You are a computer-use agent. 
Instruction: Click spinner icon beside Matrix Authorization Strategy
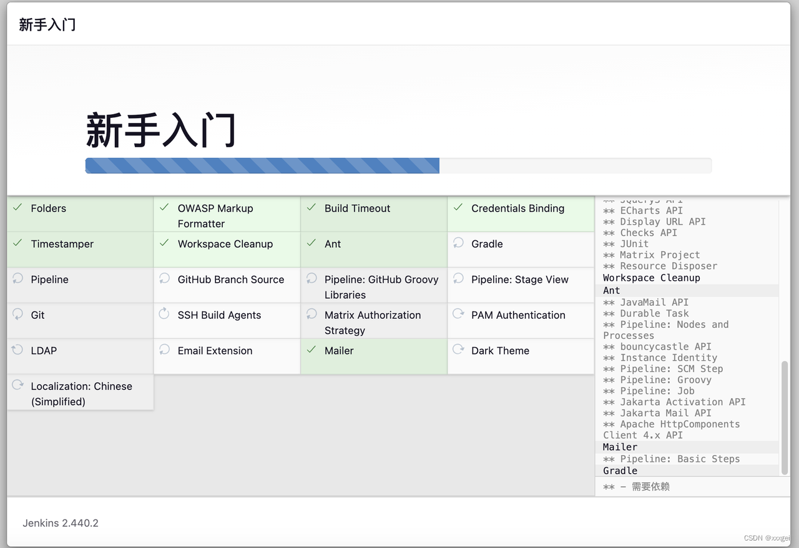(x=311, y=313)
